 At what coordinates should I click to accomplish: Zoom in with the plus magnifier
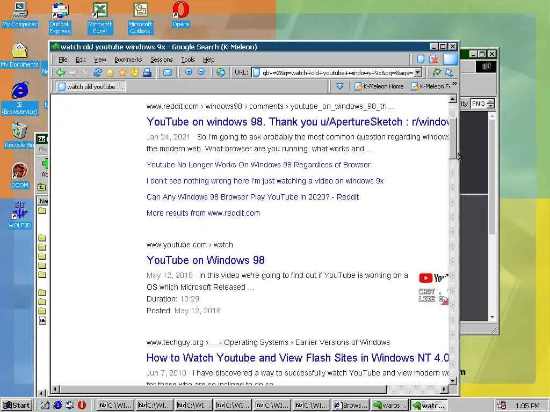(189, 72)
